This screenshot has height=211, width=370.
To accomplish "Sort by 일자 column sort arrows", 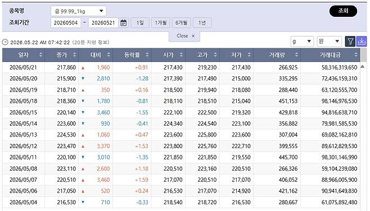I will 40,55.
